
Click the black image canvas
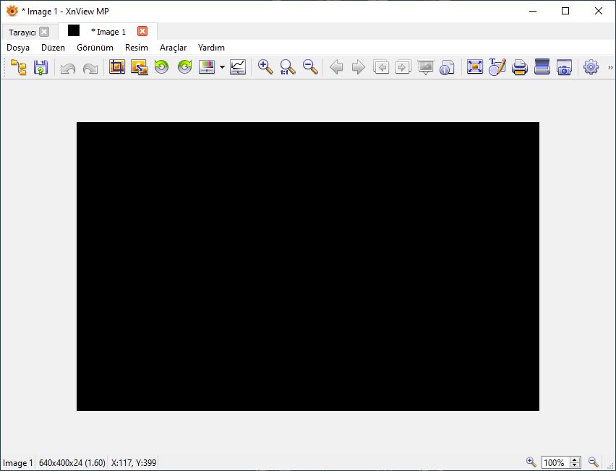tap(308, 267)
